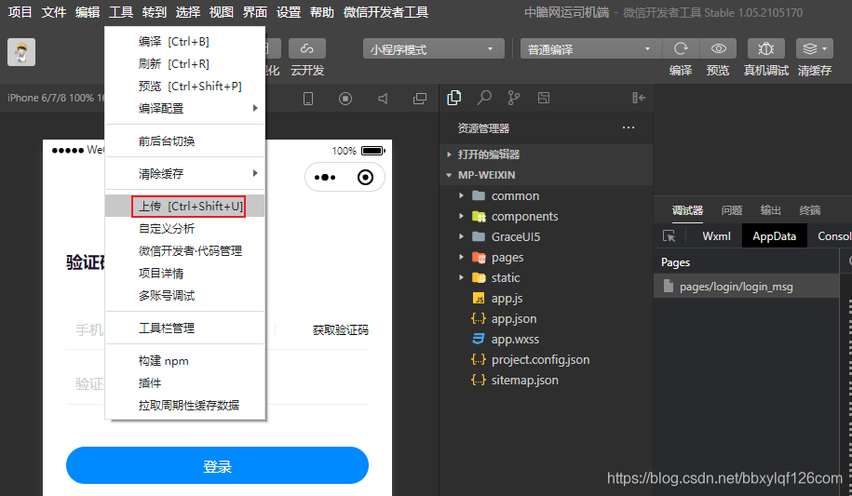Open the source control branch icon
This screenshot has height=496, width=852.
tap(513, 98)
